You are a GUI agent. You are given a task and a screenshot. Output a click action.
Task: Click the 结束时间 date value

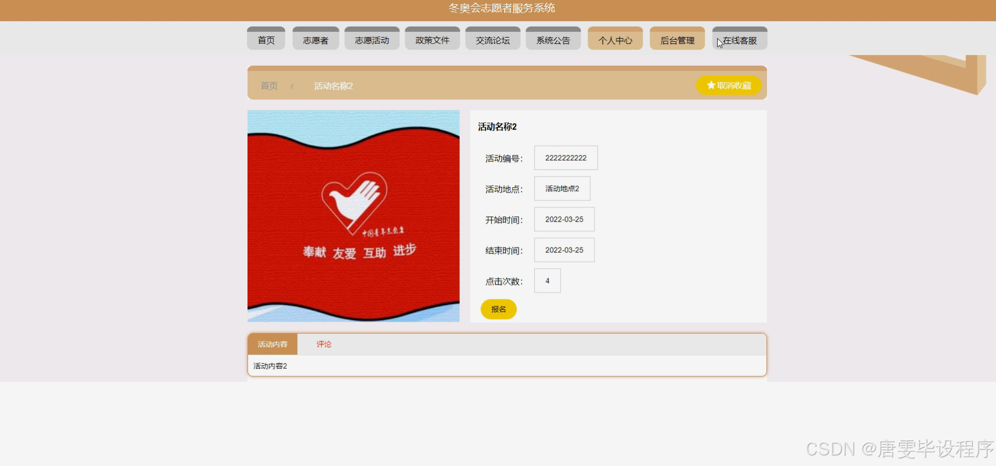click(x=564, y=250)
